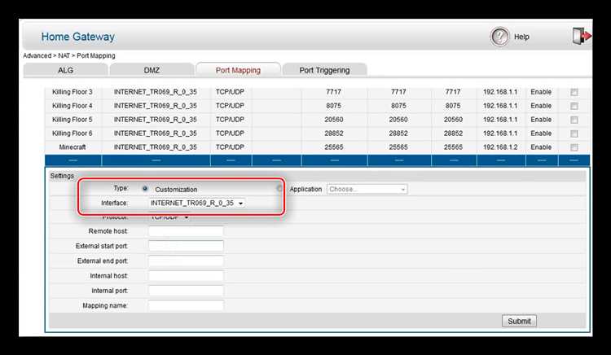Select the Customization type radio button
611x355 pixels.
click(x=145, y=189)
